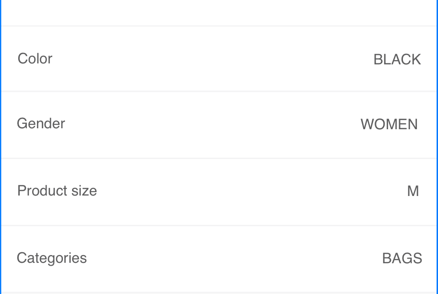This screenshot has width=438, height=294.
Task: Click the divider line above Color row
Action: click(x=219, y=26)
